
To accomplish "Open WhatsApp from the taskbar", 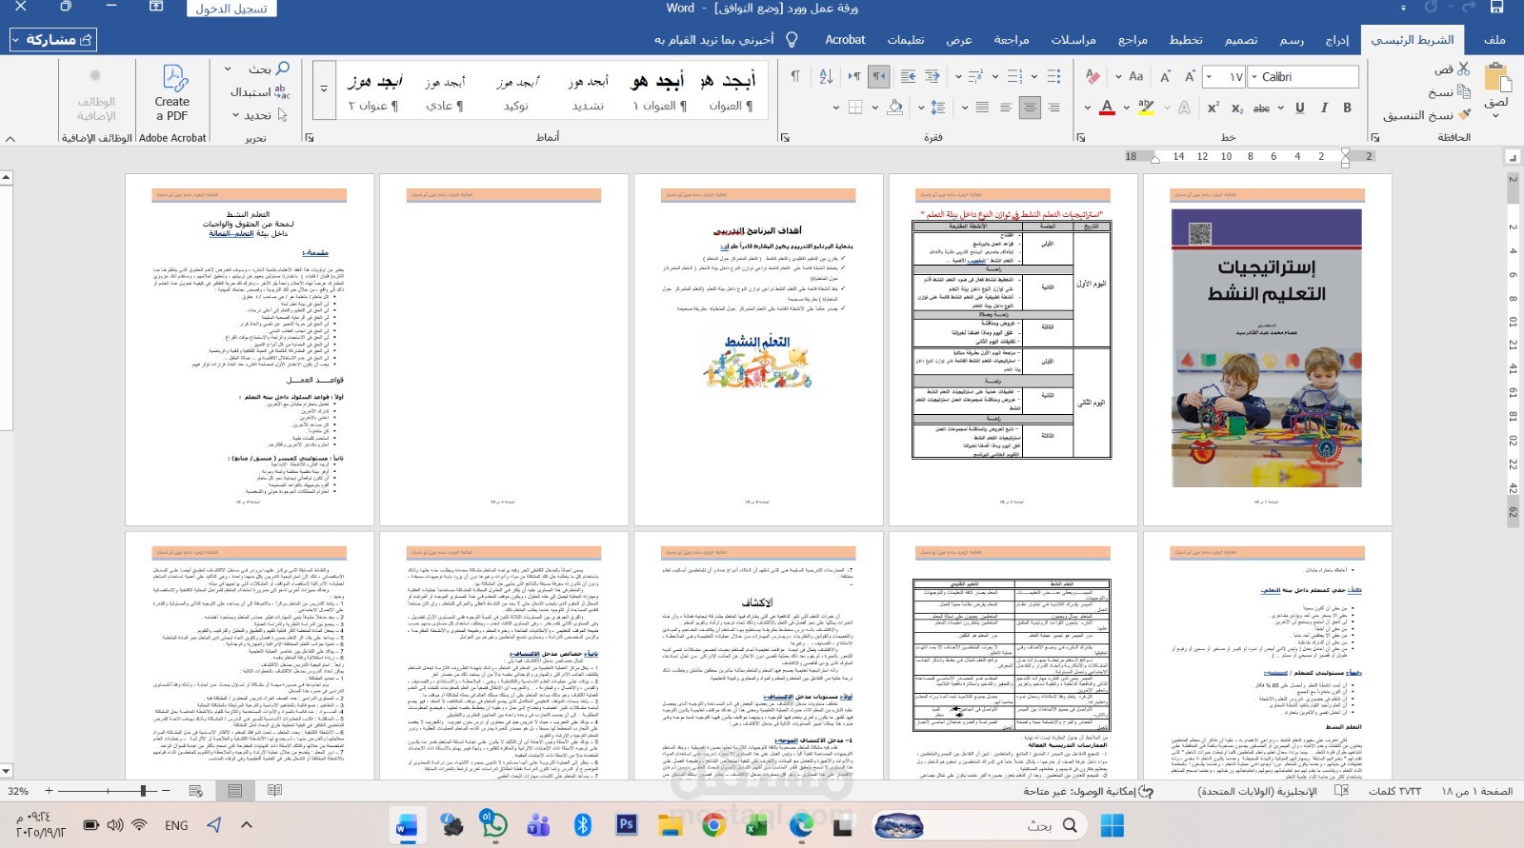I will pyautogui.click(x=493, y=824).
